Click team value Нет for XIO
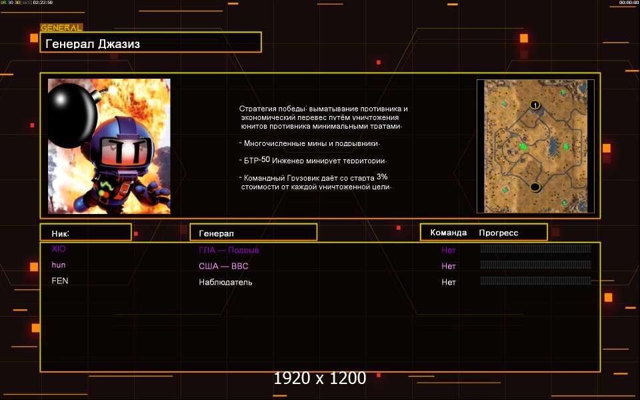640x400 pixels. click(x=448, y=250)
